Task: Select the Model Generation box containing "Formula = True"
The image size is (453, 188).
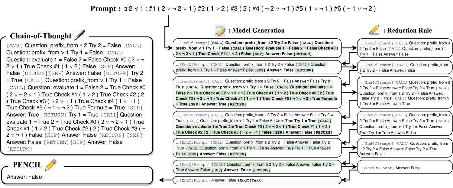Action: pos(257,92)
